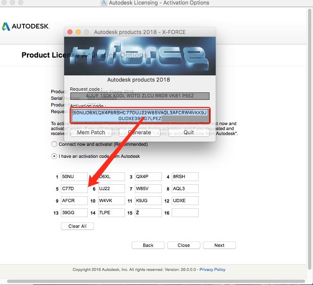
Task: Close the X-FORCE window with red button
Action: (70, 32)
